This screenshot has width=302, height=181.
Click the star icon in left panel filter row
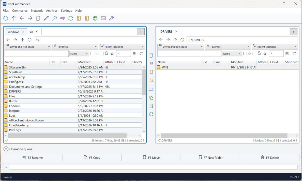pyautogui.click(x=112, y=53)
